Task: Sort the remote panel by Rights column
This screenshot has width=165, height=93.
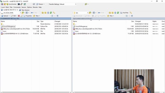Action: click(154, 21)
